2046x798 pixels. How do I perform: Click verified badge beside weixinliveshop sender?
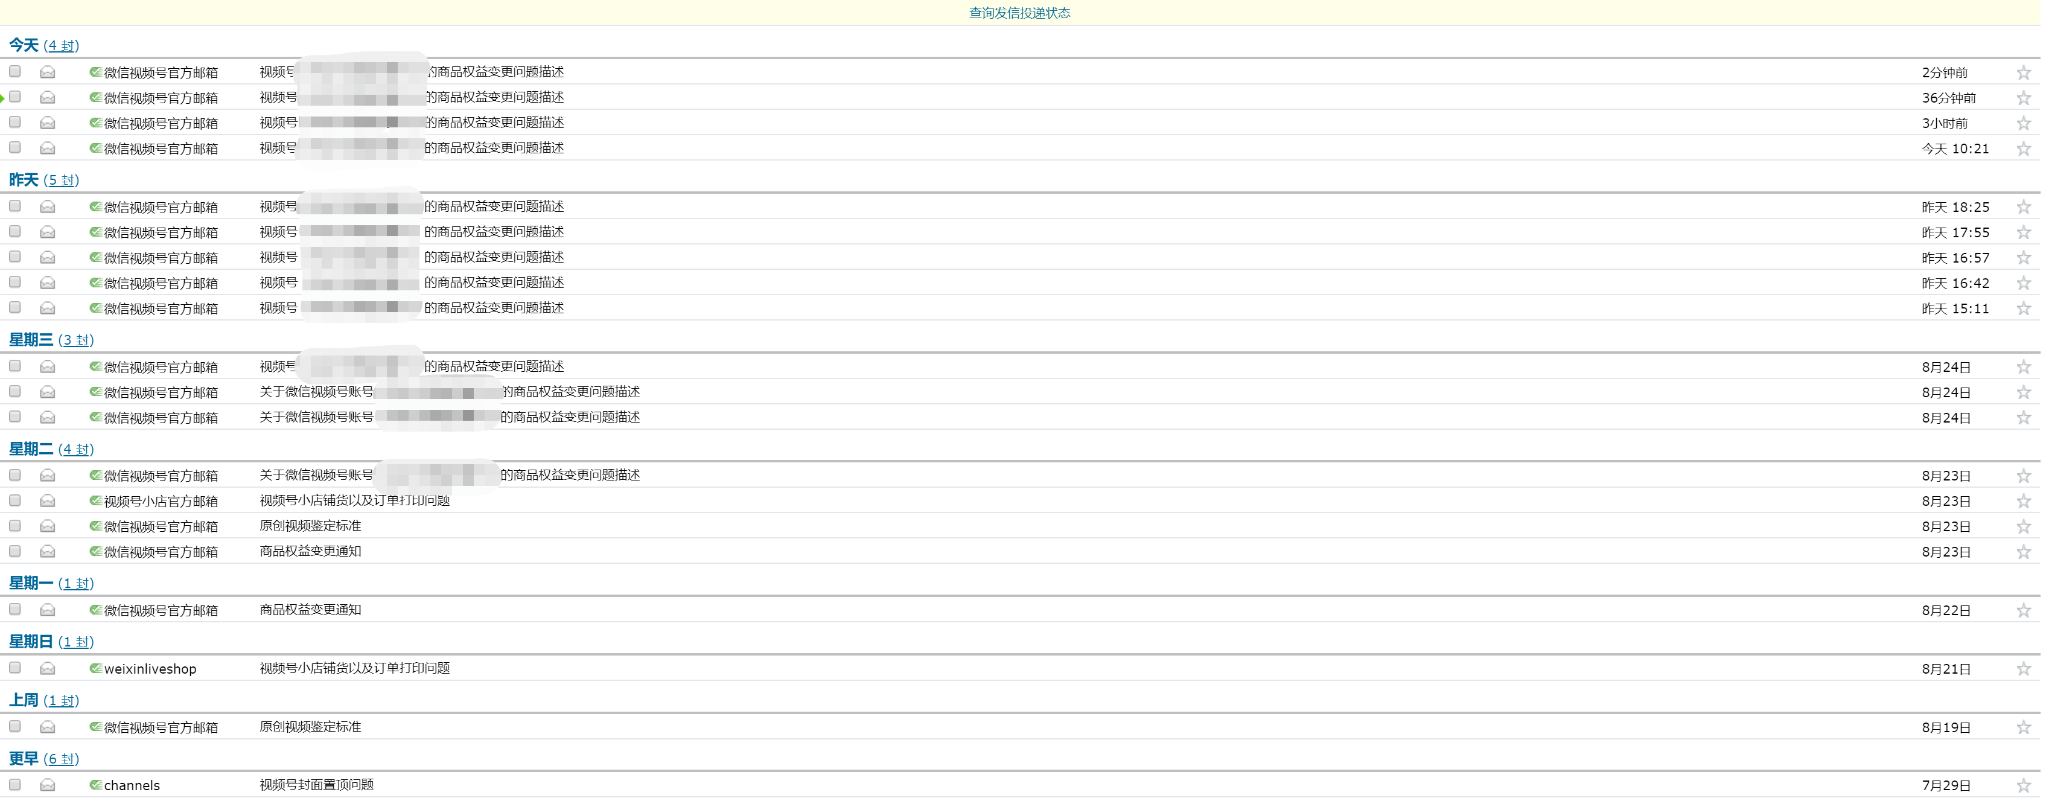pyautogui.click(x=96, y=669)
